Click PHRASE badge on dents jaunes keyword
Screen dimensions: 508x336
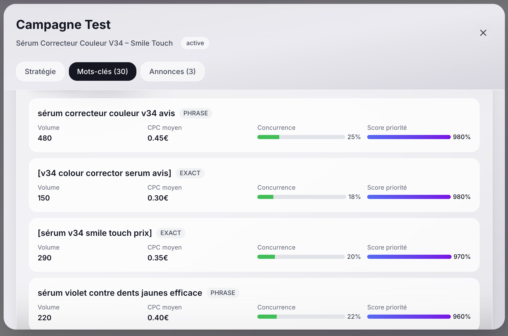click(223, 293)
